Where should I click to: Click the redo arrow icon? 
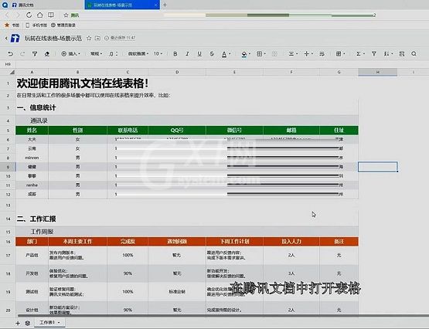[22, 54]
